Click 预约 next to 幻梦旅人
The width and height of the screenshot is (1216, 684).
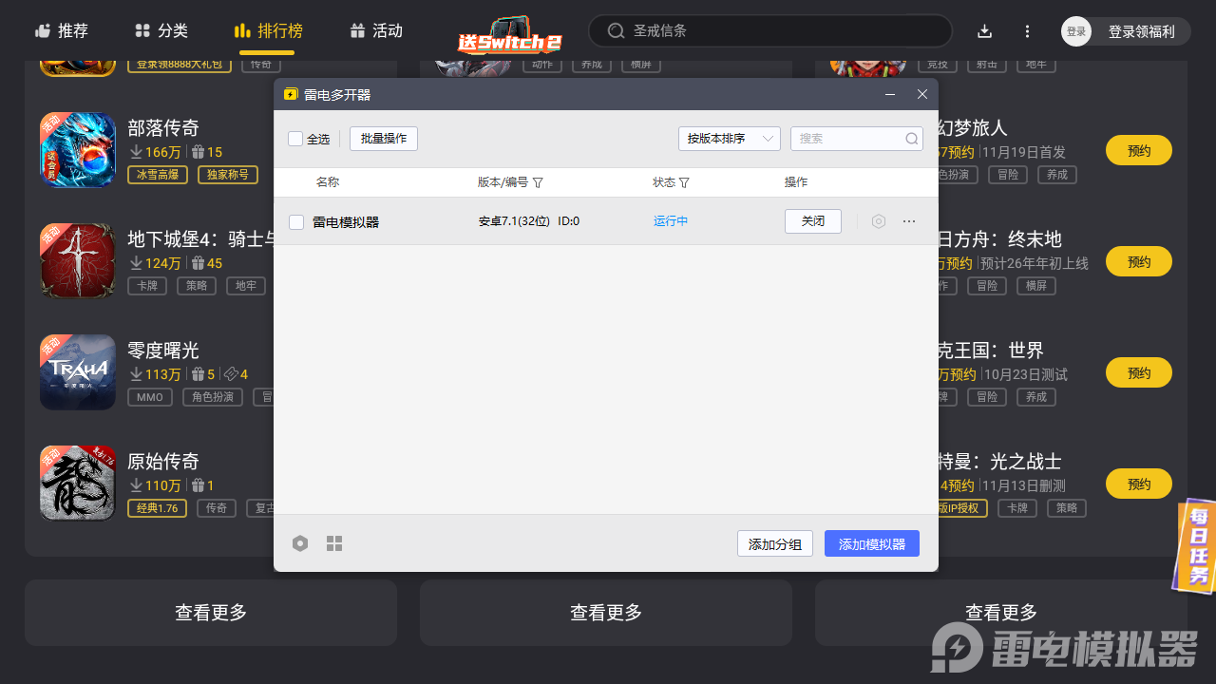[x=1138, y=149]
